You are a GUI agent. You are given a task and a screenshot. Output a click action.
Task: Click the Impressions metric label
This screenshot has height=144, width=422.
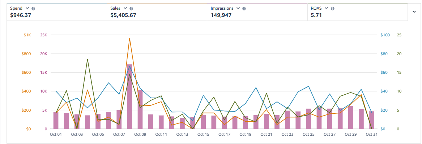(x=222, y=8)
